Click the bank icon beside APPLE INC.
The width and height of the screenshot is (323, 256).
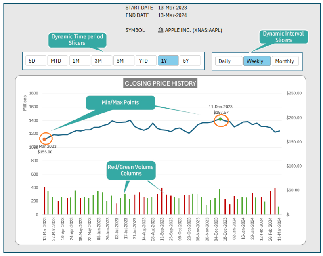[x=161, y=30]
